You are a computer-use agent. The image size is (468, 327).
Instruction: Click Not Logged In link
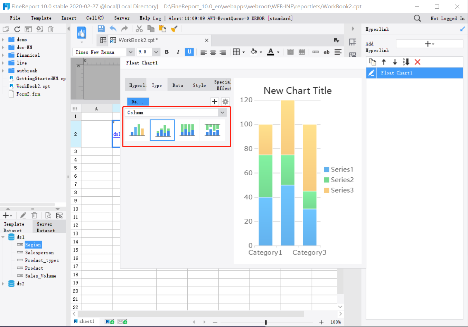click(447, 18)
